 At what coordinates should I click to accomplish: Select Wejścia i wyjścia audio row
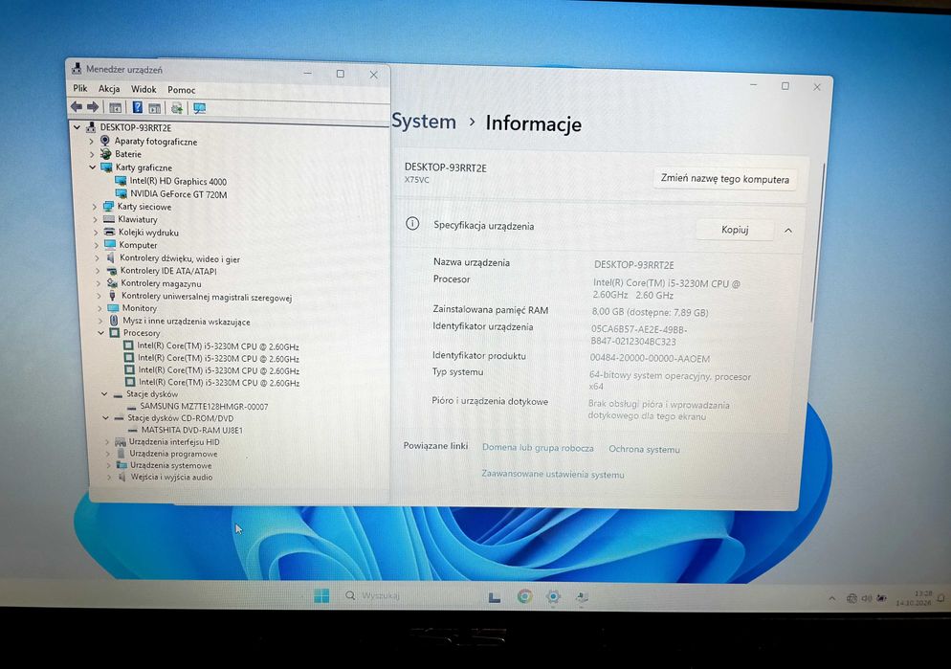point(171,477)
